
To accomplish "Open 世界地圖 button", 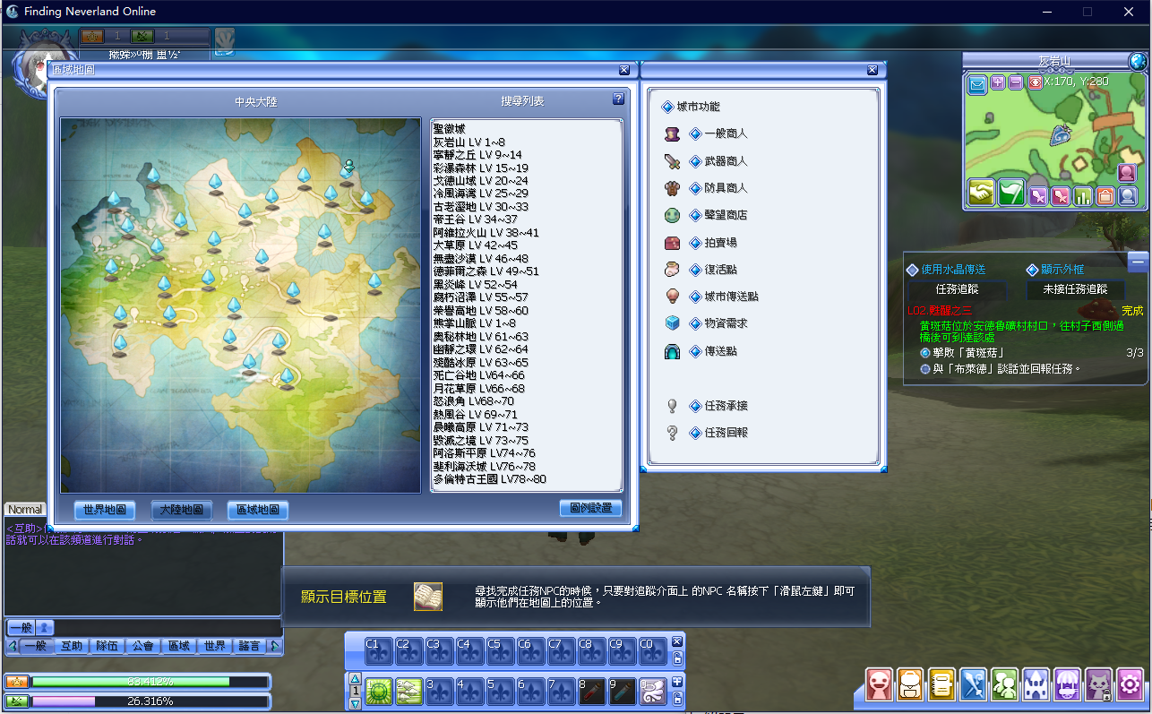I will pos(105,510).
